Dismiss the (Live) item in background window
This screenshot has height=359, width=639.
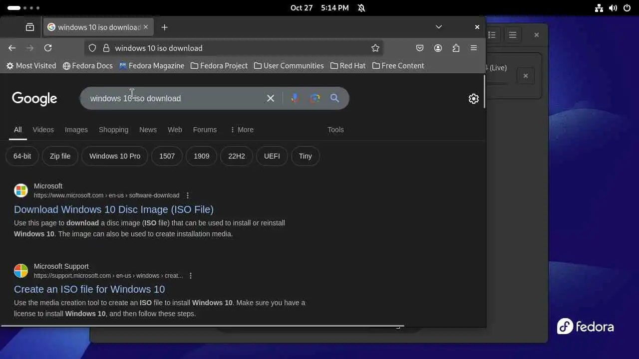(x=525, y=76)
